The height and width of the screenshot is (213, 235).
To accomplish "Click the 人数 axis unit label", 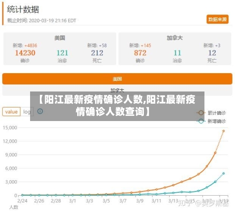I will coord(14,207).
